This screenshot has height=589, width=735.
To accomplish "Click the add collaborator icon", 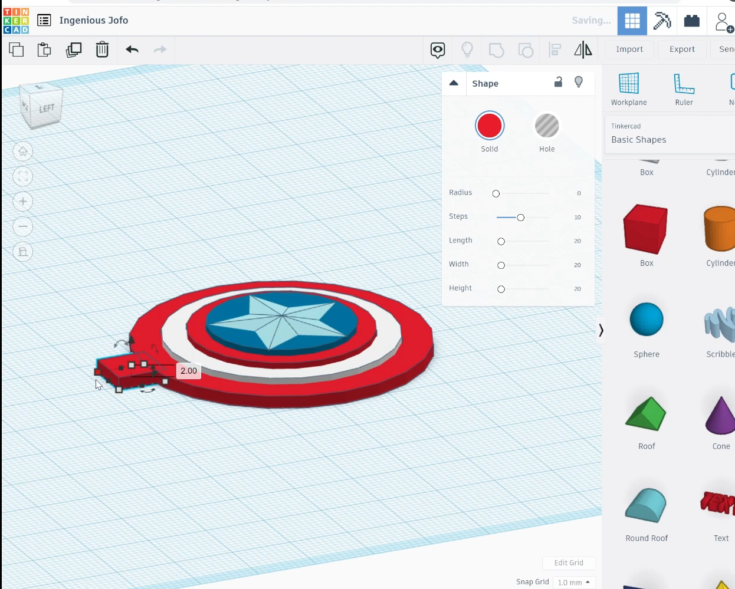I will 724,22.
